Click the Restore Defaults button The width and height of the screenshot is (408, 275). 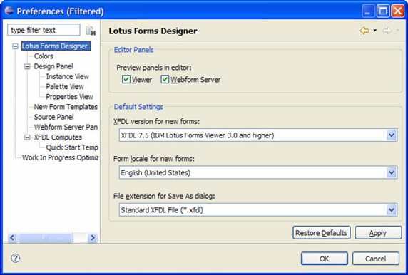coord(322,233)
